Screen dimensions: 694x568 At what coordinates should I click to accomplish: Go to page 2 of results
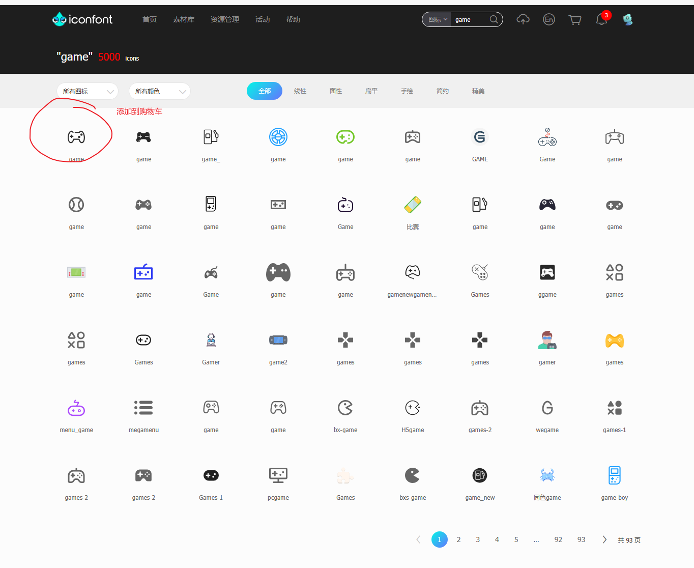point(458,539)
